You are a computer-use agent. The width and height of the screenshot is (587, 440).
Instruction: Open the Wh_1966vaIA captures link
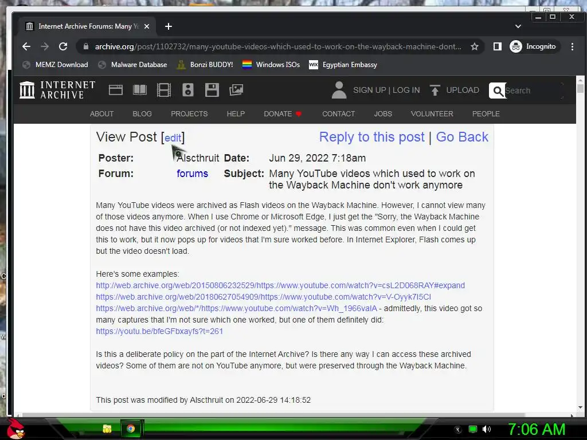click(x=237, y=308)
